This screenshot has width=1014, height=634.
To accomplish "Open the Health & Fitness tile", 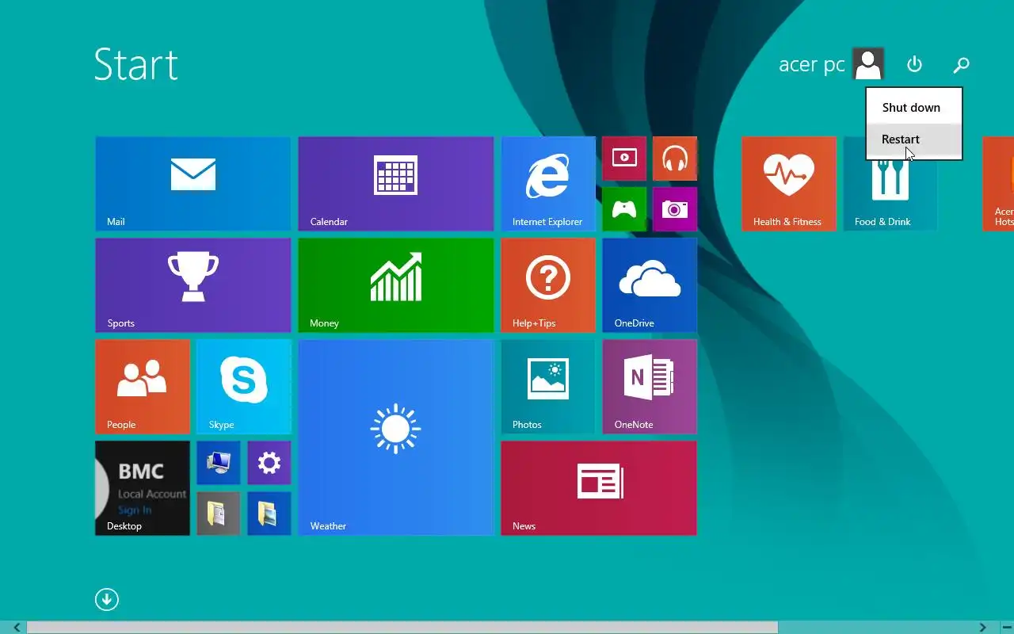I will (x=789, y=184).
